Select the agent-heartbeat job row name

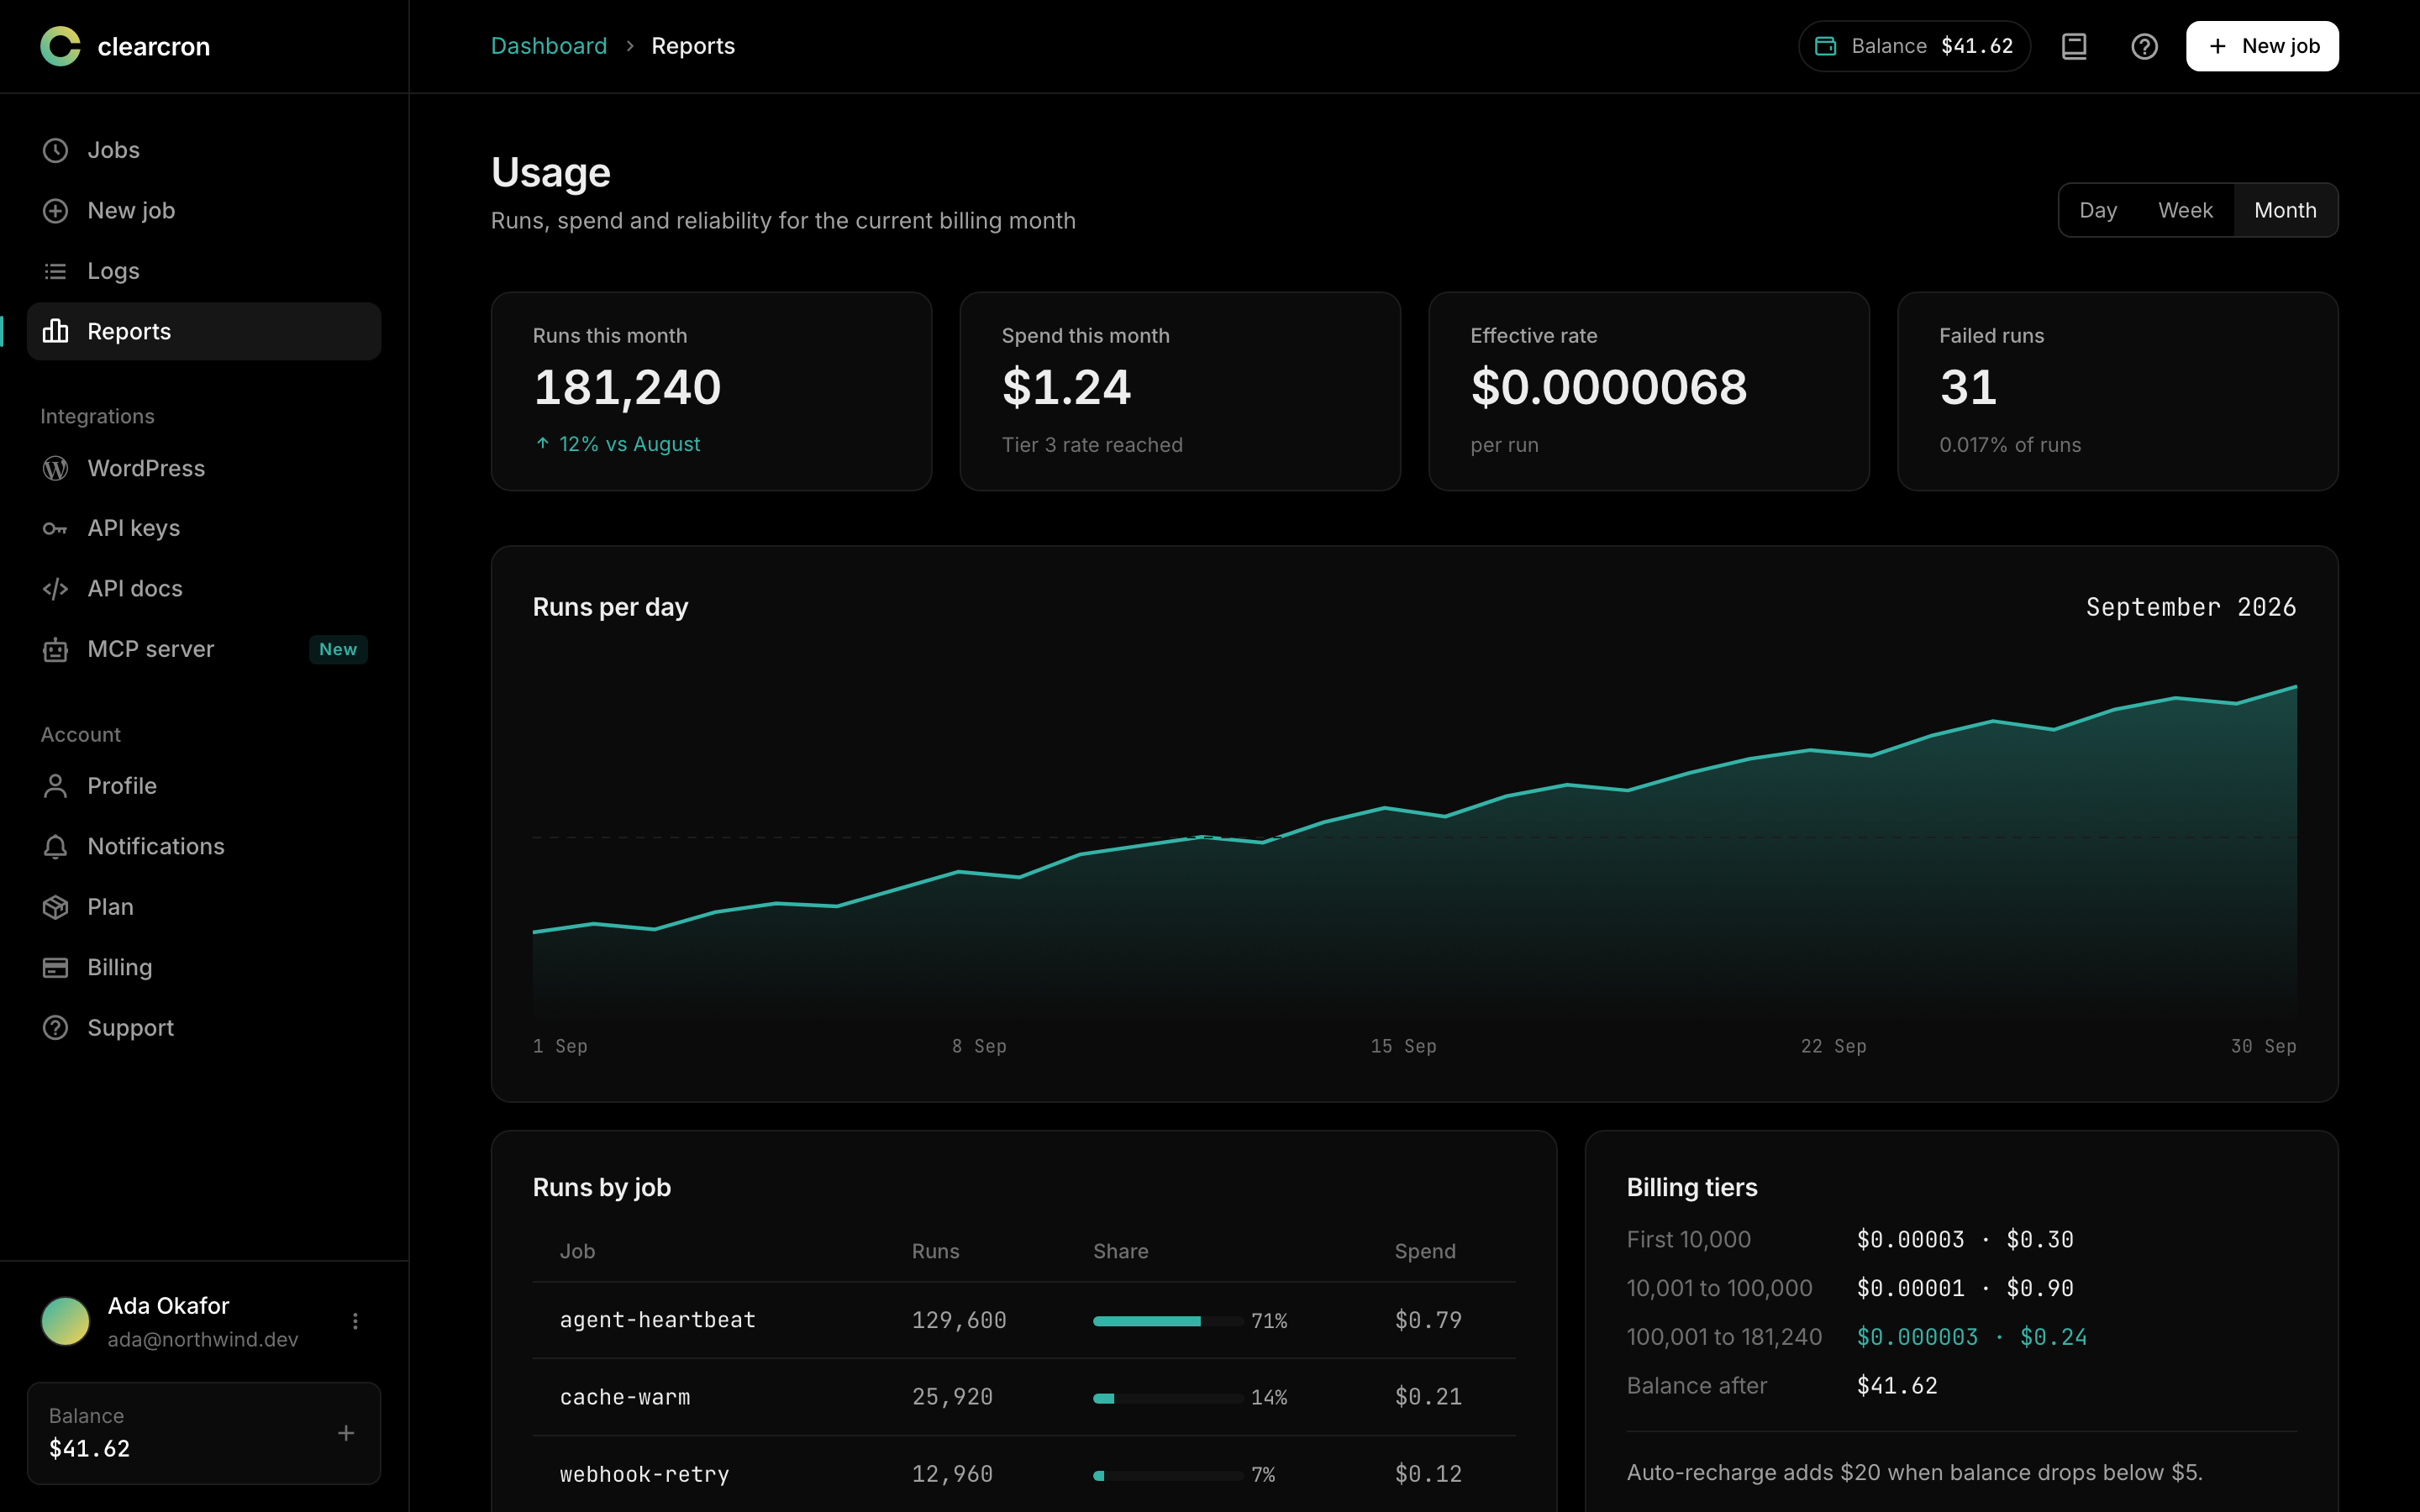pyautogui.click(x=657, y=1320)
